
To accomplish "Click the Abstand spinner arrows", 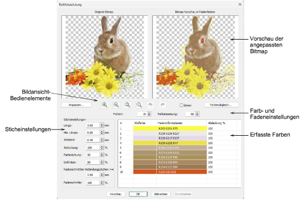I will (x=102, y=140).
